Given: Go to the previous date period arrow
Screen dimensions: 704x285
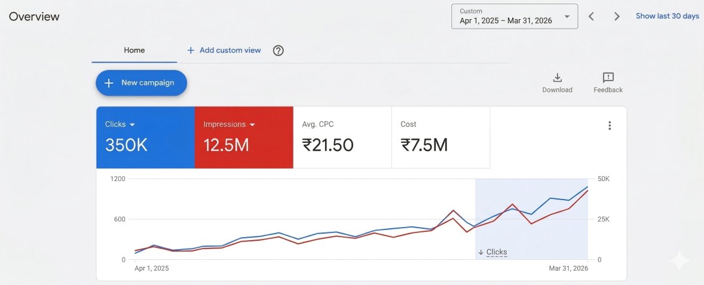Looking at the screenshot, I should click(x=591, y=17).
